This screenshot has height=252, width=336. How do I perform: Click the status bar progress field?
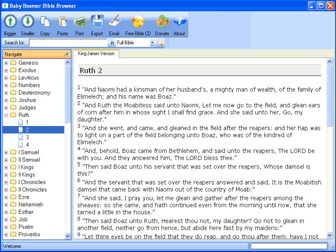point(289,246)
